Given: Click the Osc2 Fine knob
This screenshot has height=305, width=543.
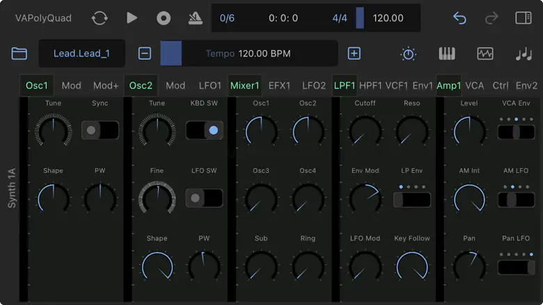Looking at the screenshot, I should pyautogui.click(x=157, y=198).
